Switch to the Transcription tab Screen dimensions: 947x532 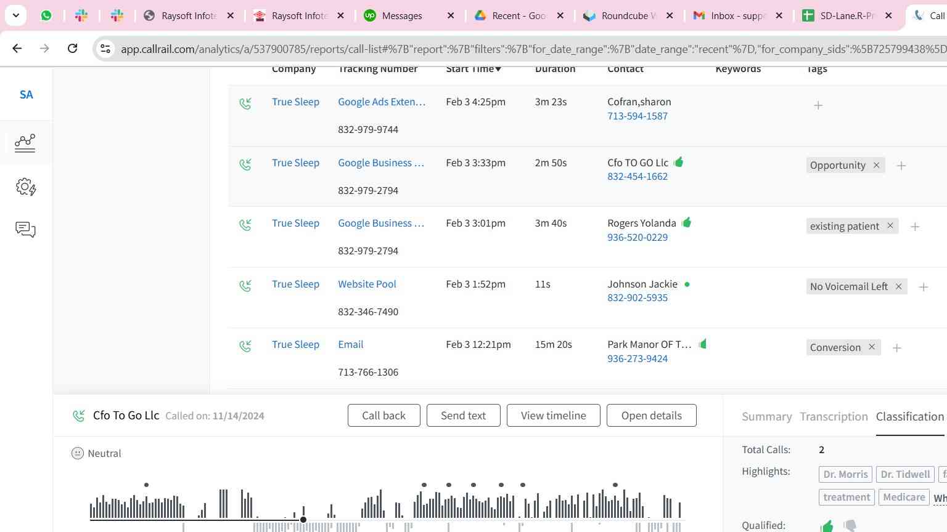834,417
